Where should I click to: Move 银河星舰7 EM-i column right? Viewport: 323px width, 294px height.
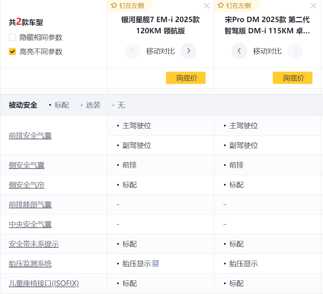(188, 51)
